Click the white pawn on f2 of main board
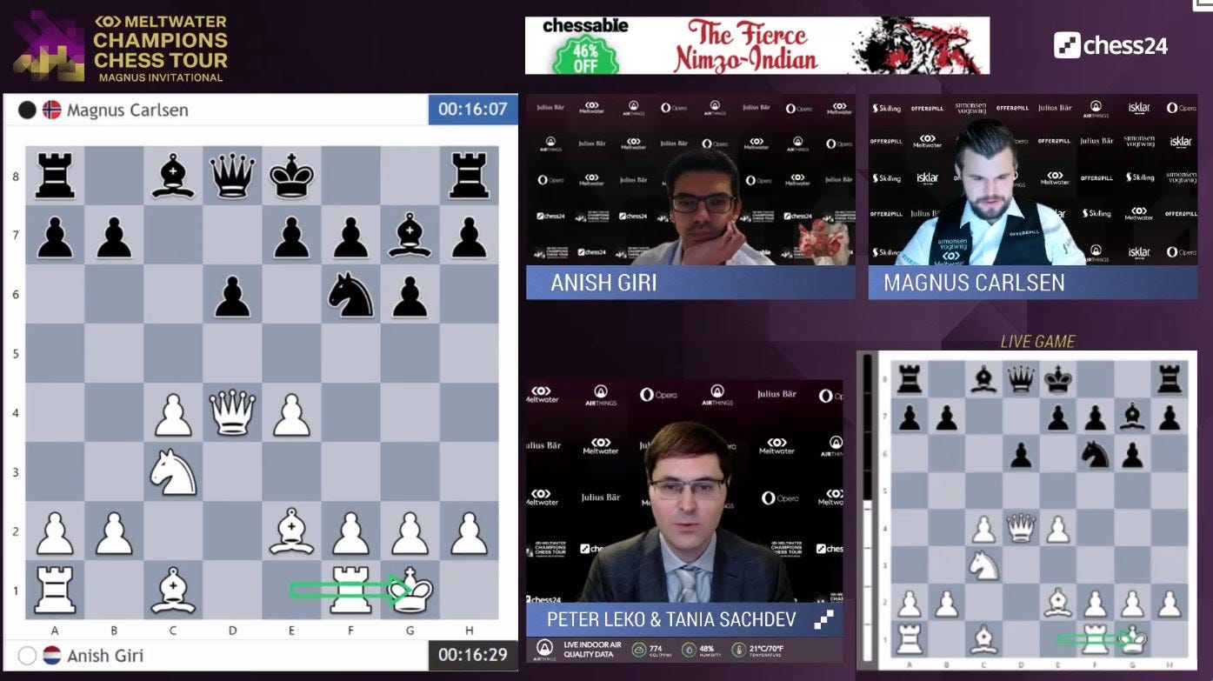Screen dimensions: 1213x681 (x=350, y=533)
